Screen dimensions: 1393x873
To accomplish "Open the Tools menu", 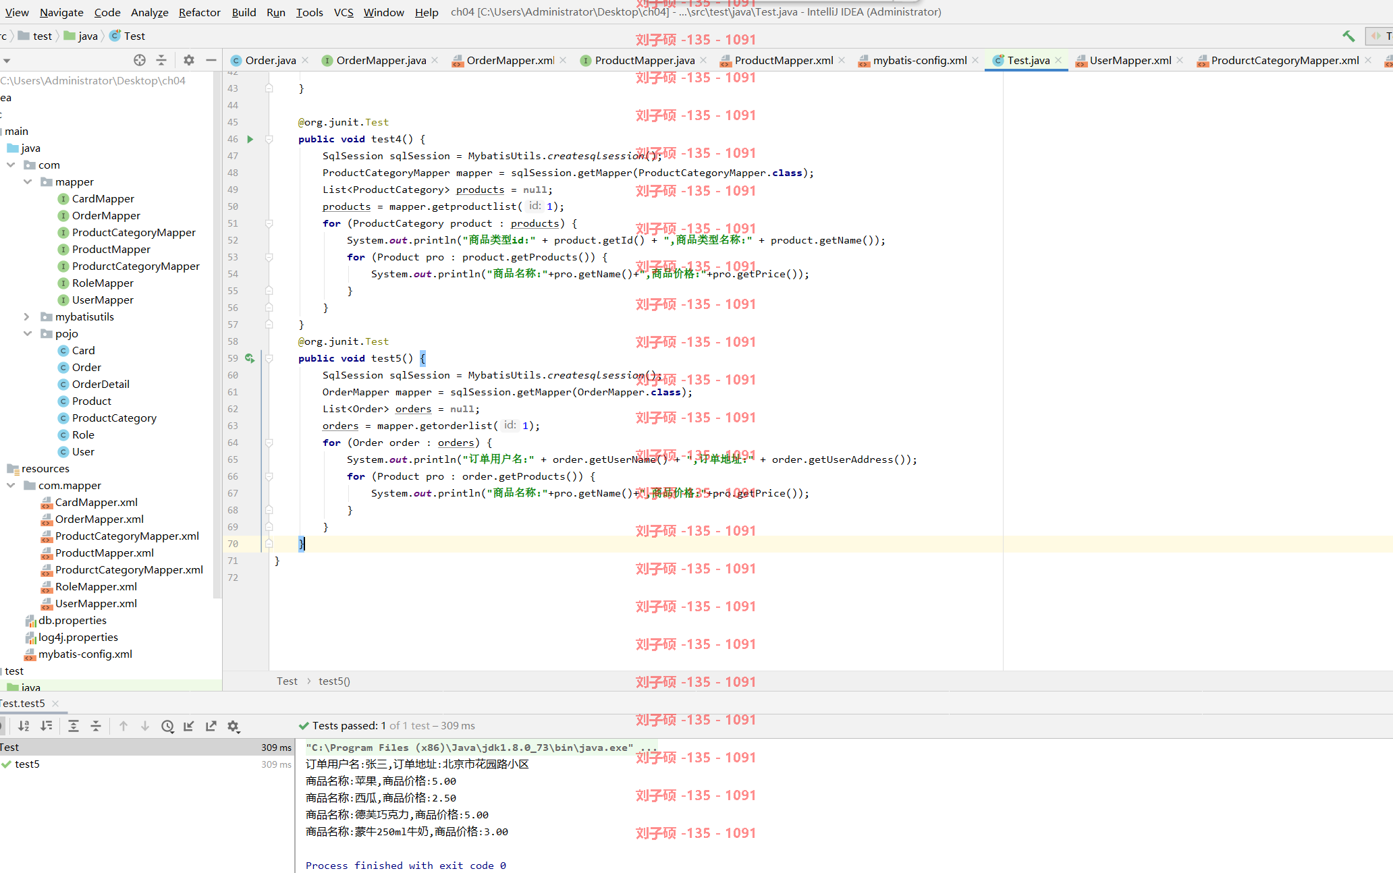I will (309, 12).
